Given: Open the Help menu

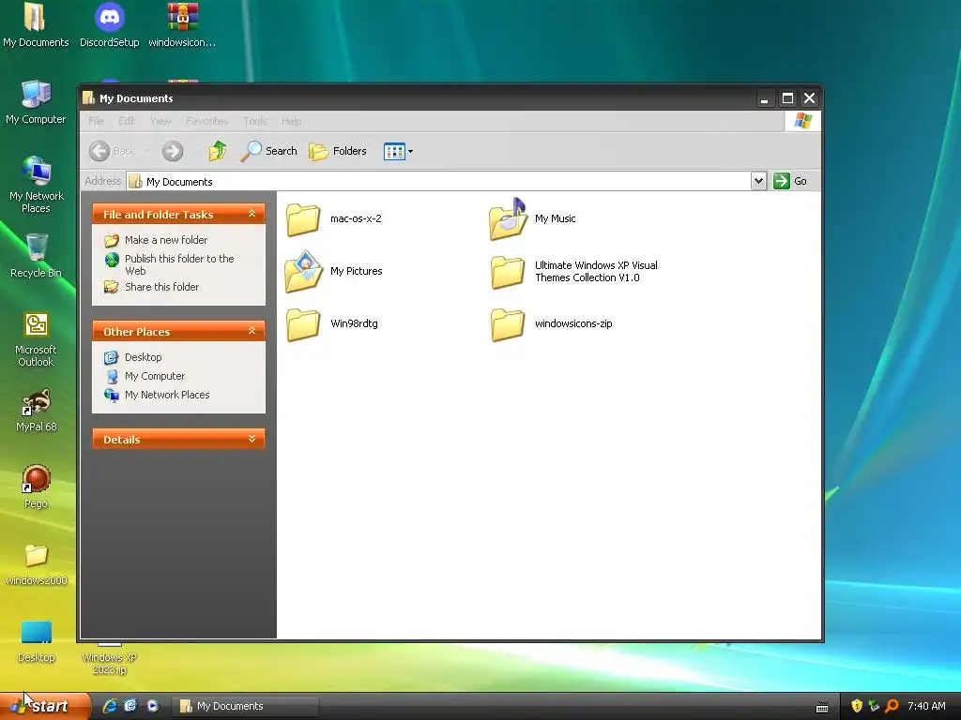Looking at the screenshot, I should pos(292,121).
